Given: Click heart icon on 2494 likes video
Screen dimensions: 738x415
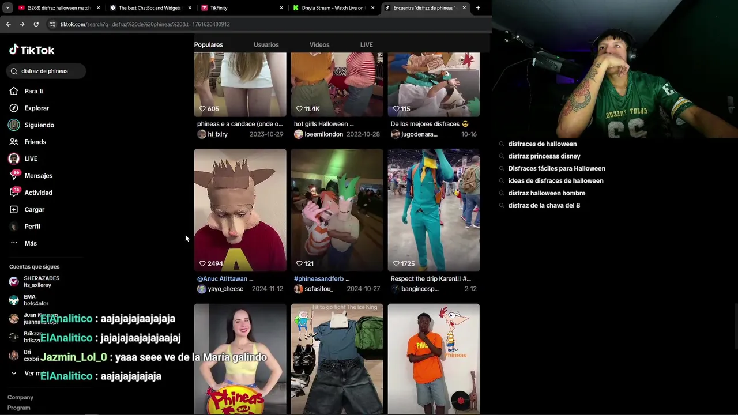Looking at the screenshot, I should tap(202, 263).
